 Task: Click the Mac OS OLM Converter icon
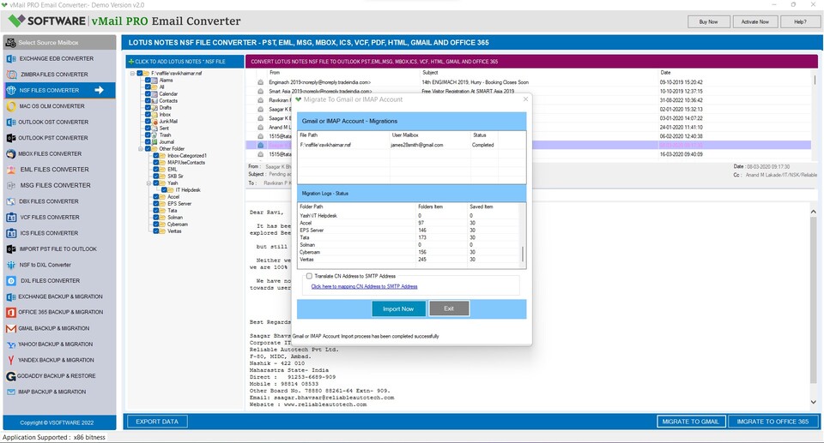point(11,106)
